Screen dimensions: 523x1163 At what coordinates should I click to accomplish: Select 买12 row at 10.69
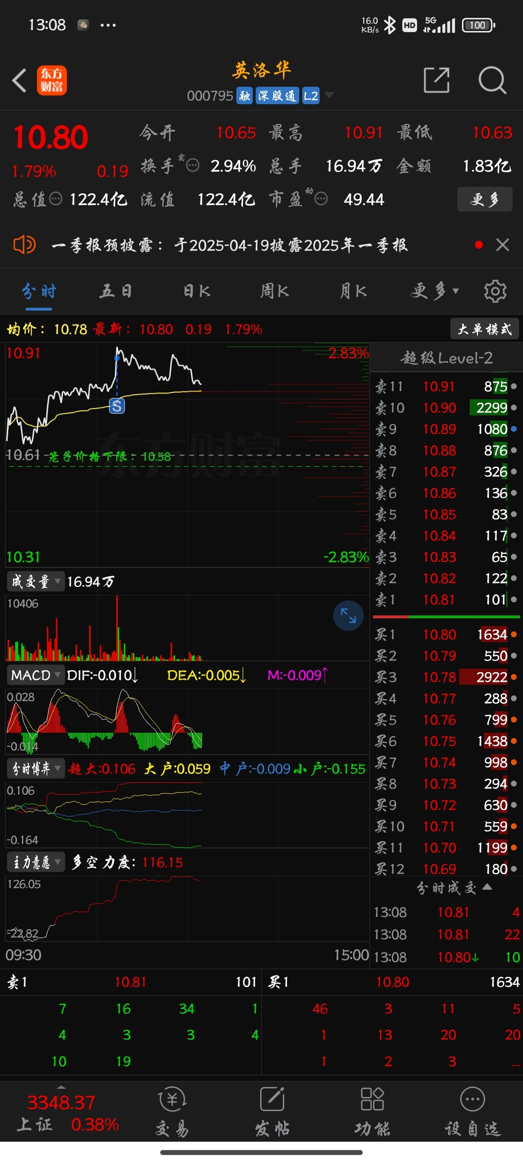pos(446,869)
